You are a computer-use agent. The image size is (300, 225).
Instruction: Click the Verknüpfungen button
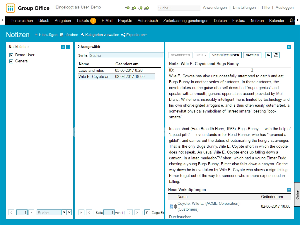226,55
